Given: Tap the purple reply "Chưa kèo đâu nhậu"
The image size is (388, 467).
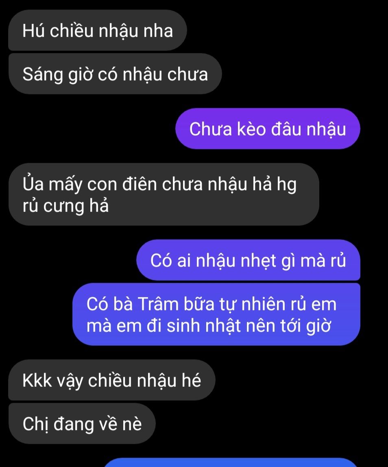Looking at the screenshot, I should [268, 129].
